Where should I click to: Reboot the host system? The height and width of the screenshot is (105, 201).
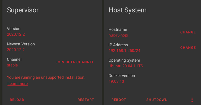(x=119, y=100)
